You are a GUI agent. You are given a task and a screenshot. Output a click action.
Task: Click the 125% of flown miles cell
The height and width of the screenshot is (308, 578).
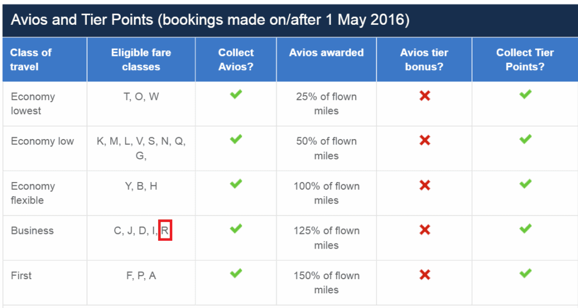point(326,238)
